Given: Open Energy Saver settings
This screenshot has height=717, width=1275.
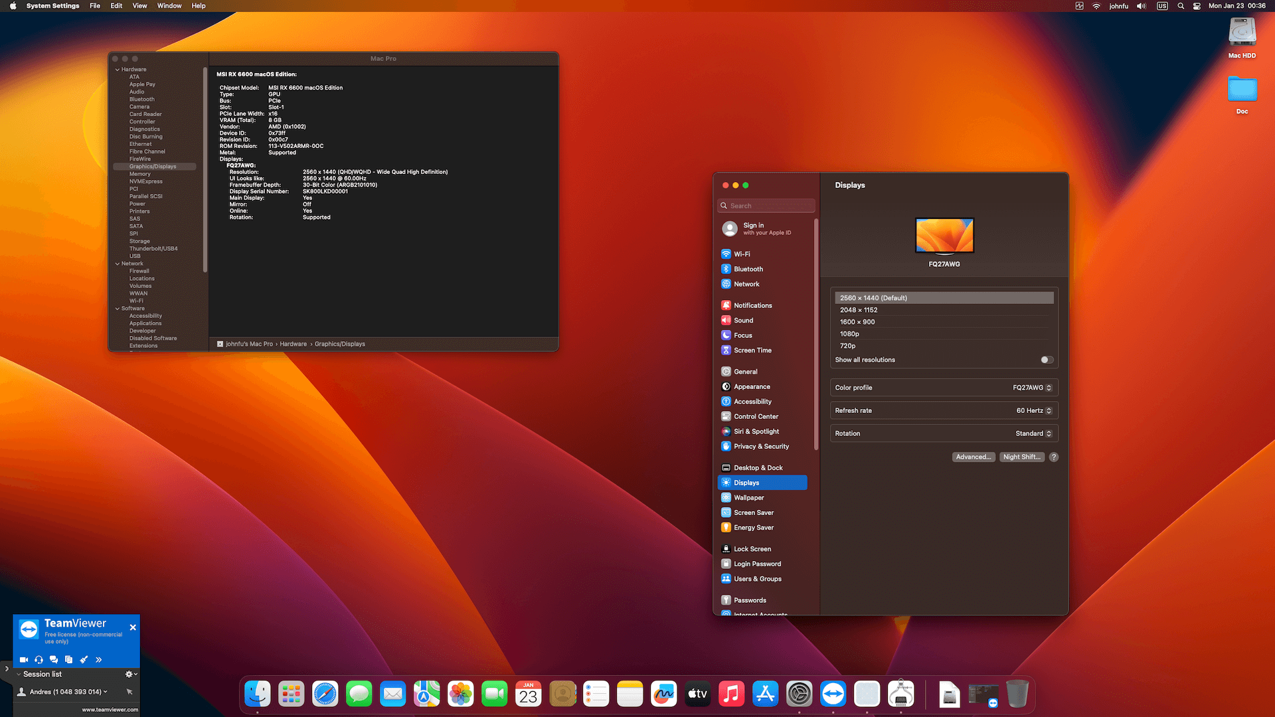Looking at the screenshot, I should coord(762,528).
